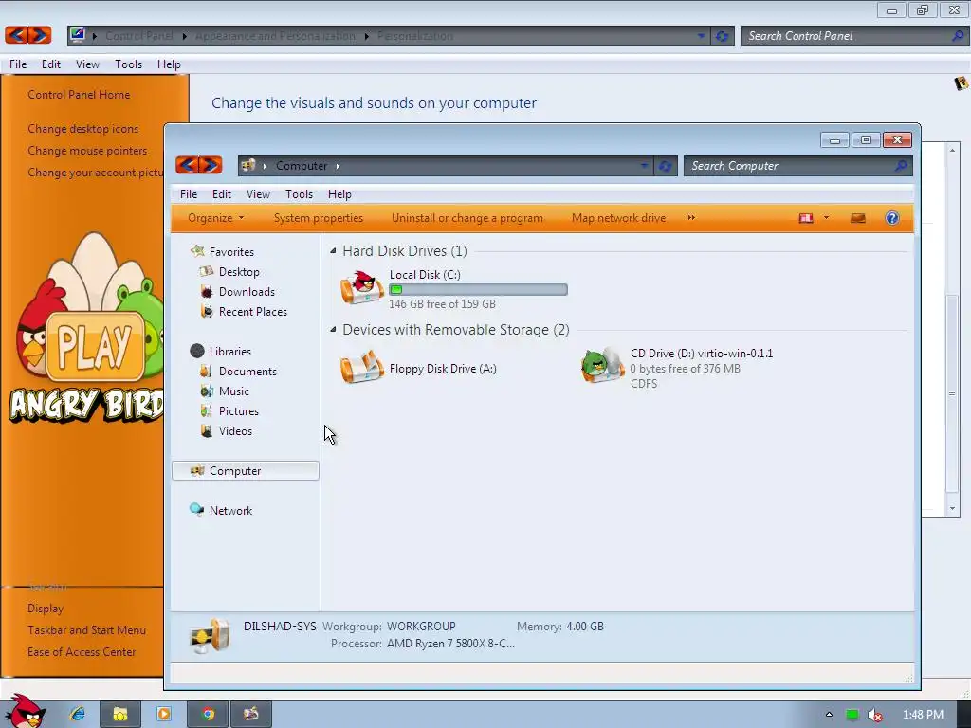Collapse Devices with Removable Storage group
The height and width of the screenshot is (728, 971).
pyautogui.click(x=333, y=329)
